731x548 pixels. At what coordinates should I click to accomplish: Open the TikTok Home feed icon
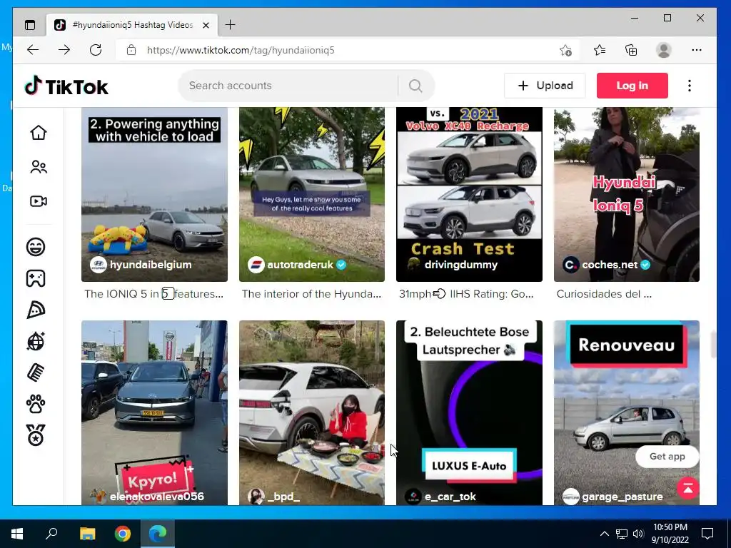tap(39, 133)
